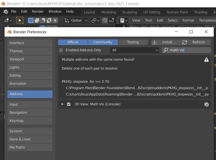This screenshot has height=160, width=216.
Task: Toggle the Official add-ons filter
Action: [73, 42]
